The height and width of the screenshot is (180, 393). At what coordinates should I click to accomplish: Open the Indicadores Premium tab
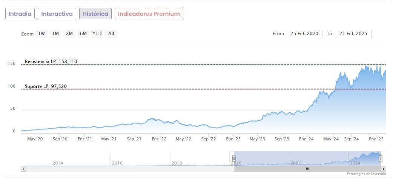(x=149, y=14)
